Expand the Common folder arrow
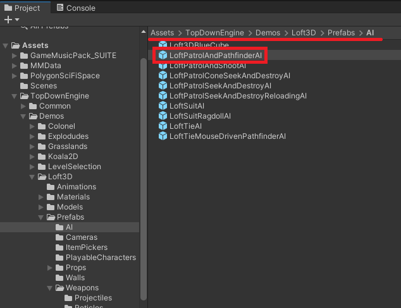This screenshot has height=308, width=401. [23, 106]
